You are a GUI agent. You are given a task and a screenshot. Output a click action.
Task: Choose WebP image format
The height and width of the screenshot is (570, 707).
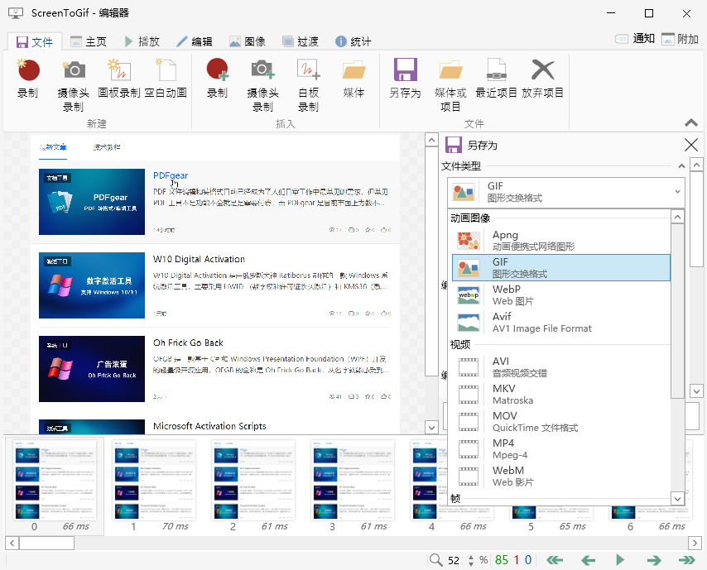561,295
